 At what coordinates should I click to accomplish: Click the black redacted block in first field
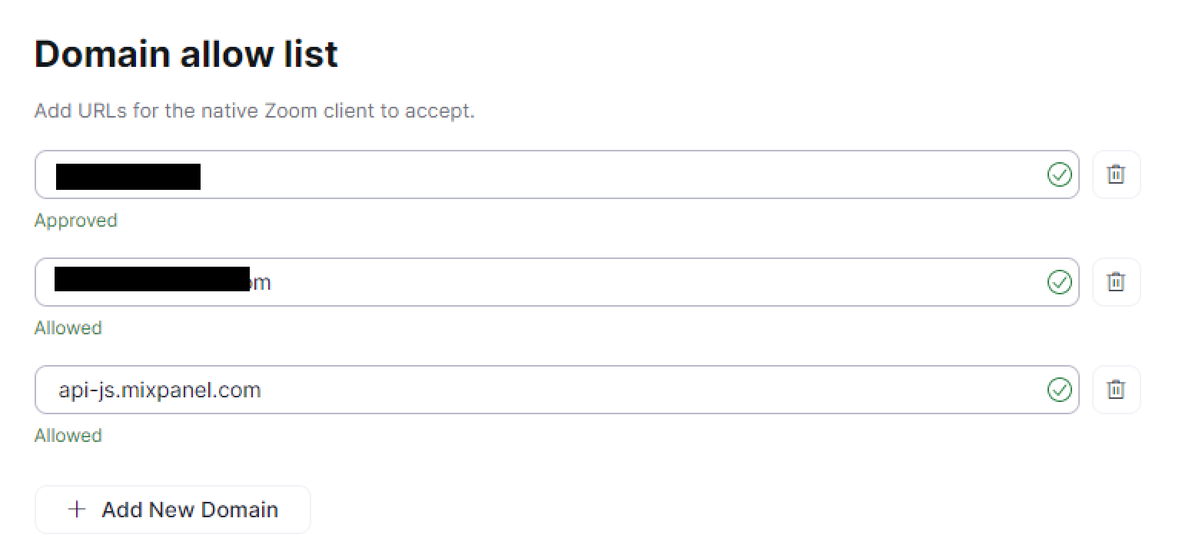point(128,176)
